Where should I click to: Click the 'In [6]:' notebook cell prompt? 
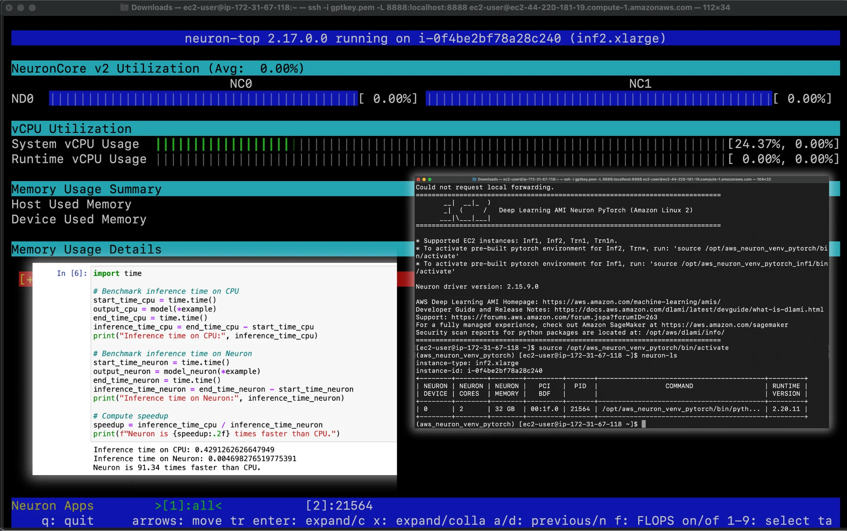(72, 273)
